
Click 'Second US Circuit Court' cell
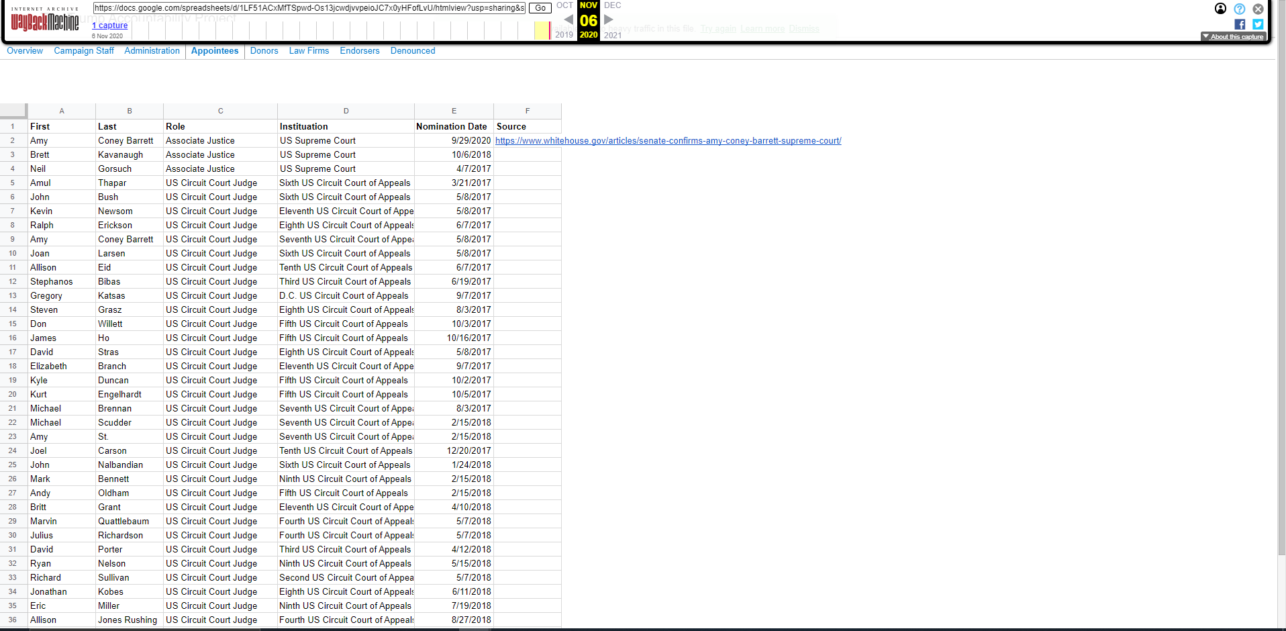(346, 578)
